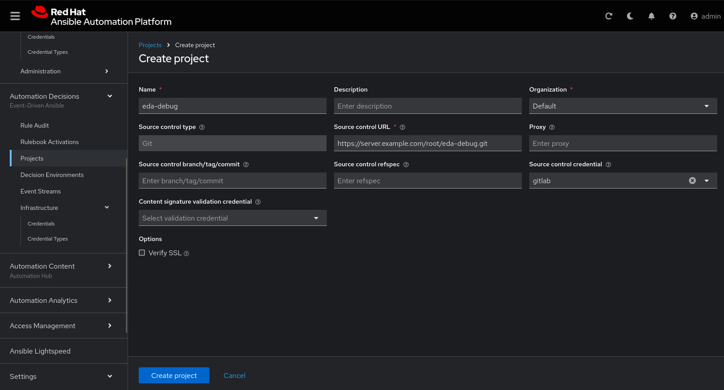Toggle the hamburger navigation menu
The height and width of the screenshot is (390, 724).
pos(15,16)
